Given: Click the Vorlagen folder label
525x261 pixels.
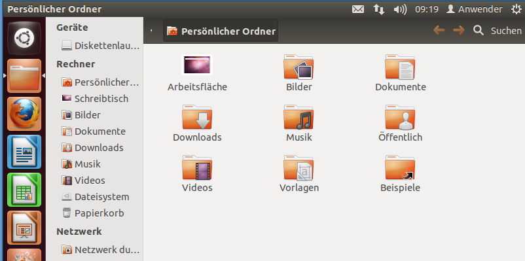Looking at the screenshot, I should tap(299, 188).
